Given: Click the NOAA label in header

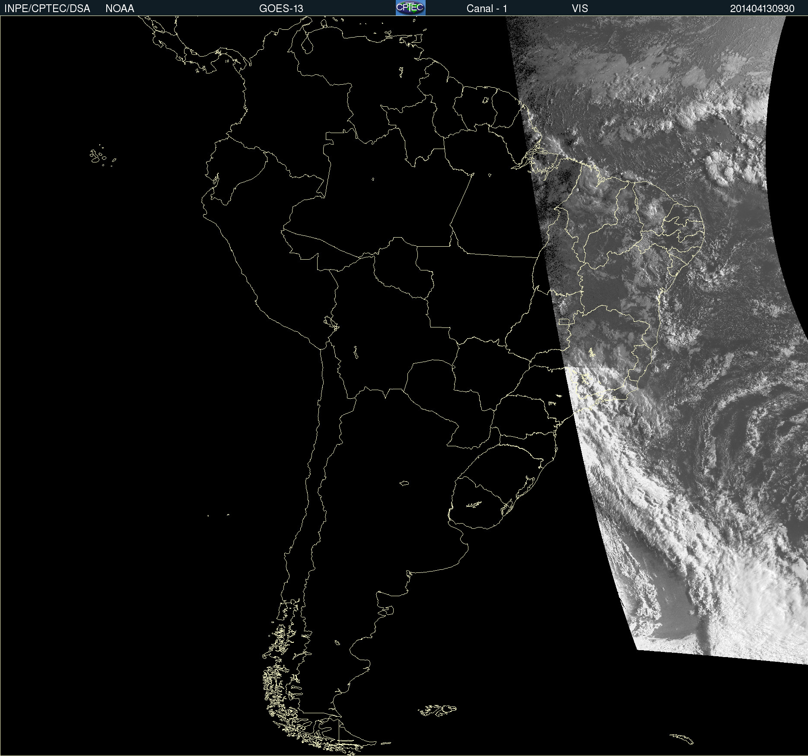Looking at the screenshot, I should pyautogui.click(x=120, y=9).
